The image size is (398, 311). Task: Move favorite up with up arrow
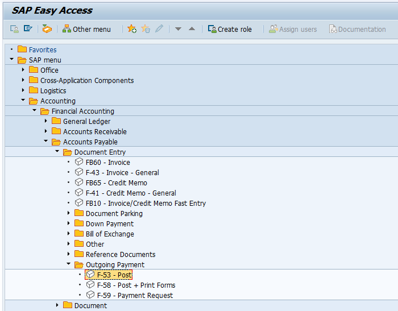(192, 28)
